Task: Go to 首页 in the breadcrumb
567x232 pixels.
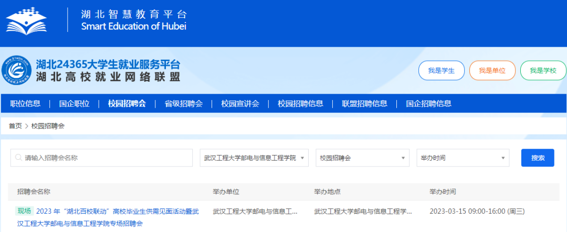Action: (x=15, y=126)
